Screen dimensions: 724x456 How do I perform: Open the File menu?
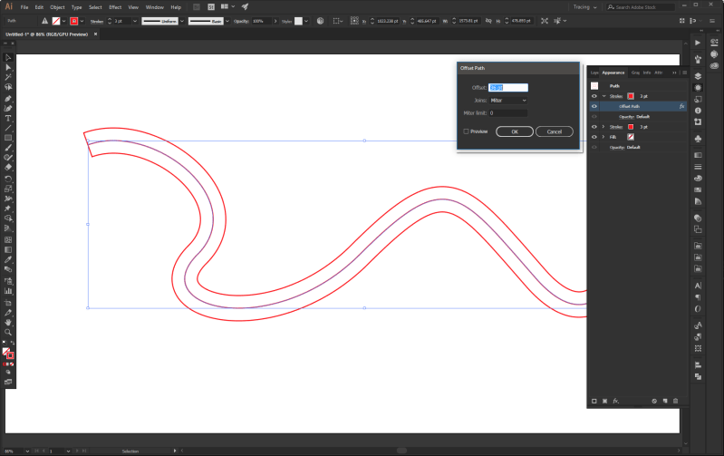point(24,7)
